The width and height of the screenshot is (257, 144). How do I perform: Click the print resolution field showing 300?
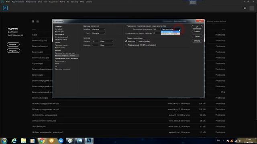157,29
